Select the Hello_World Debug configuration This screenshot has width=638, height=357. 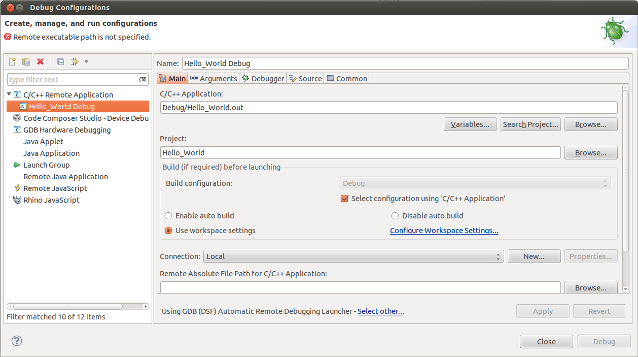[61, 106]
